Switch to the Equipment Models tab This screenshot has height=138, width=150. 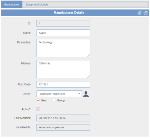tap(37, 4)
